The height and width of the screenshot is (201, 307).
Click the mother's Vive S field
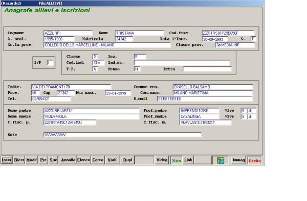(244, 116)
